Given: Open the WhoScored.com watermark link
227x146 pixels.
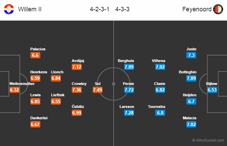Looking at the screenshot, I should tap(209, 140).
